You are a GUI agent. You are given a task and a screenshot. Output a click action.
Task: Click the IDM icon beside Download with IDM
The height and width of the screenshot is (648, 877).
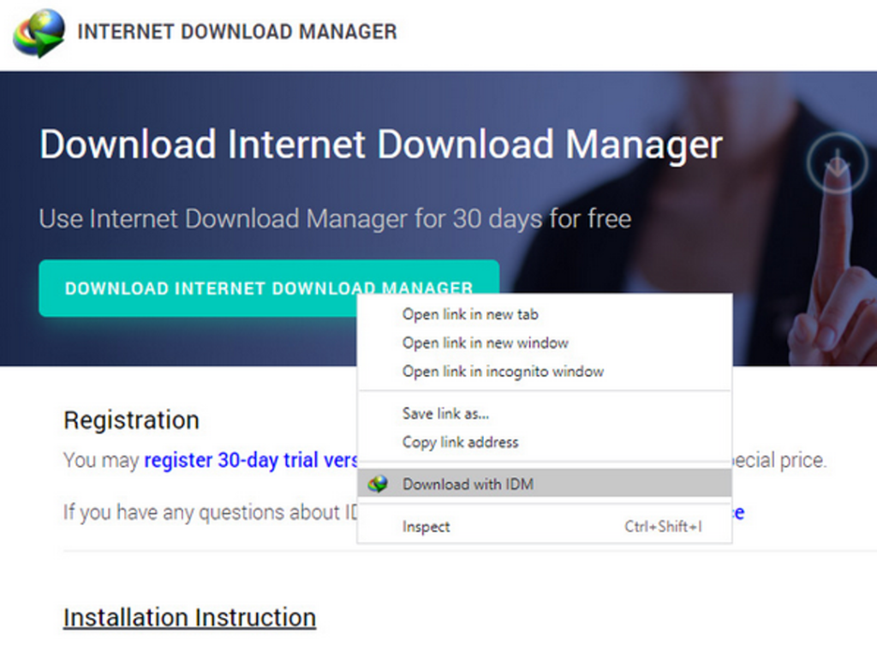(378, 484)
